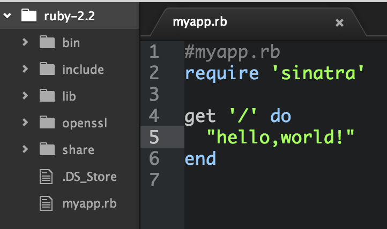Click the bin folder icon

click(x=47, y=42)
